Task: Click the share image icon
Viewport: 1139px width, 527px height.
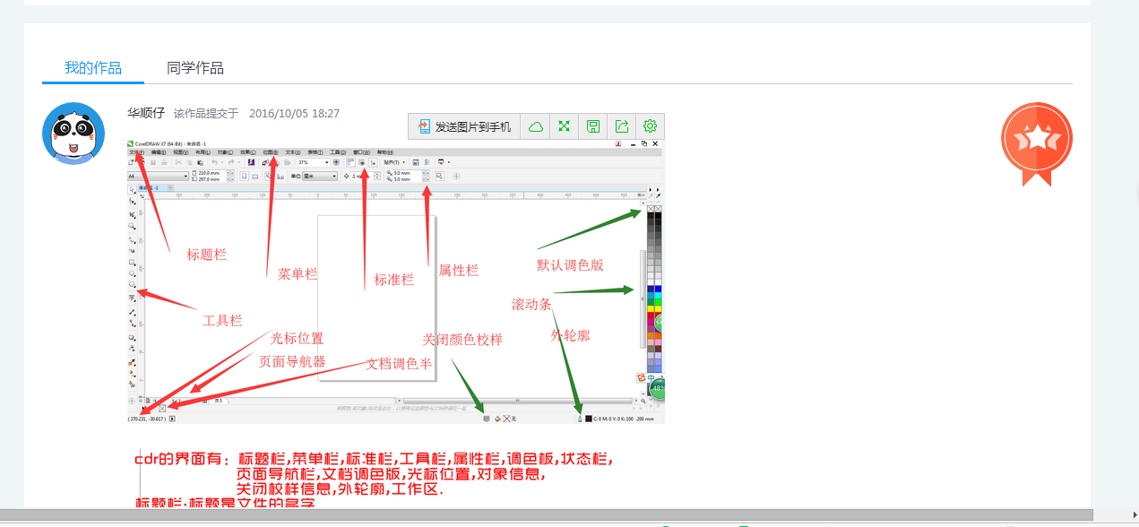Action: [x=622, y=126]
